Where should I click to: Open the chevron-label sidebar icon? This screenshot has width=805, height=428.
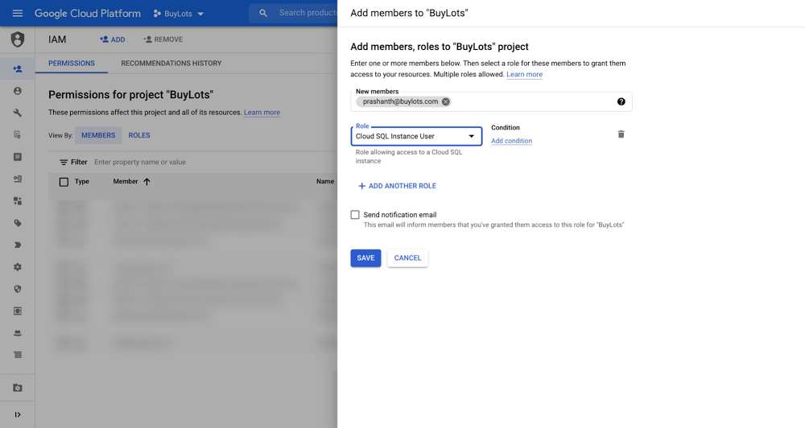[x=18, y=245]
